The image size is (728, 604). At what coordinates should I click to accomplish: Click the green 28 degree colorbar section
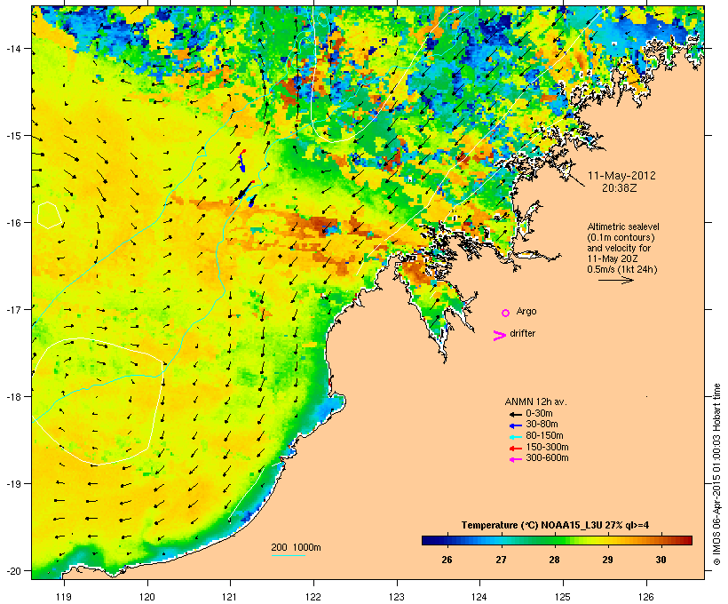[554, 540]
